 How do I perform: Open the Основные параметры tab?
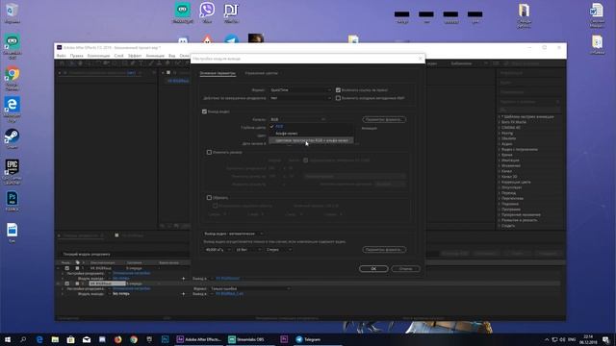(218, 73)
